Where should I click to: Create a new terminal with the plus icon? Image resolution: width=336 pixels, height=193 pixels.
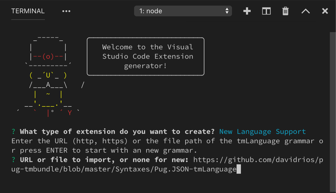coord(247,11)
